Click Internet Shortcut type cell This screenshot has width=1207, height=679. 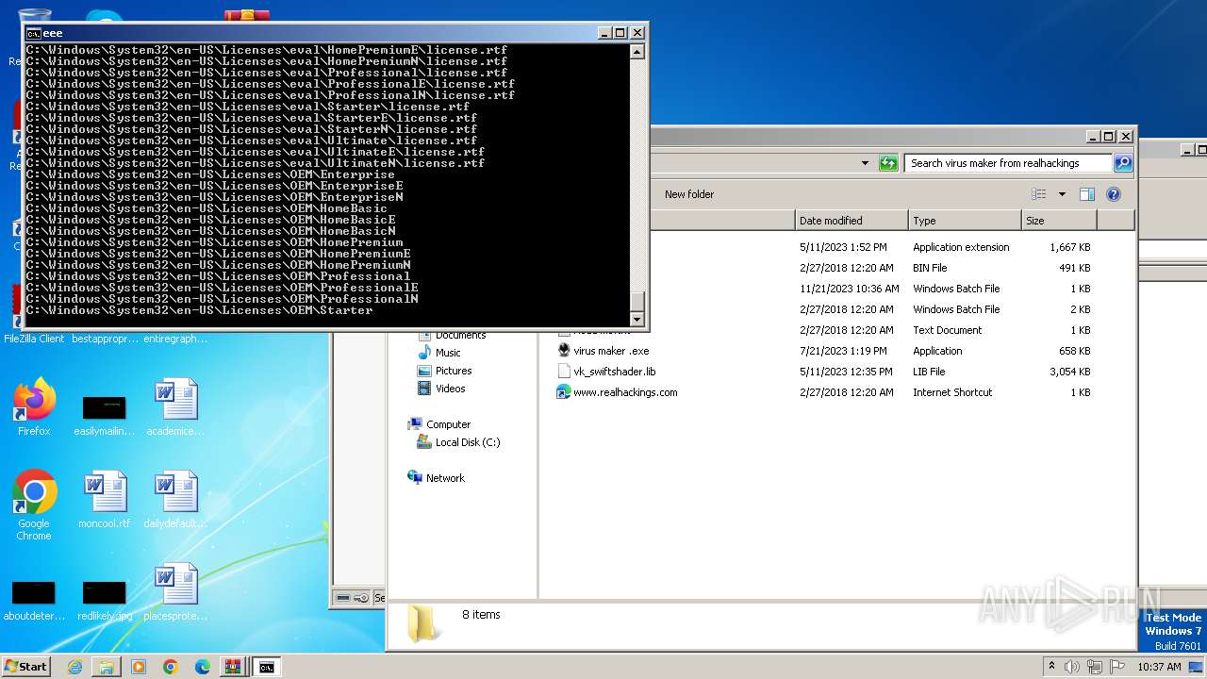952,392
